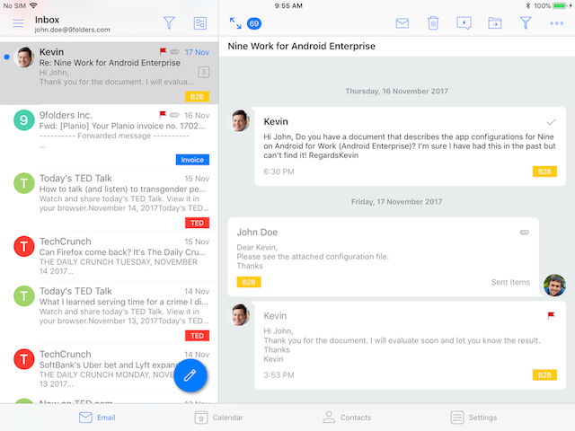Open the 9folders Inc. Planio invoice email

pos(110,136)
